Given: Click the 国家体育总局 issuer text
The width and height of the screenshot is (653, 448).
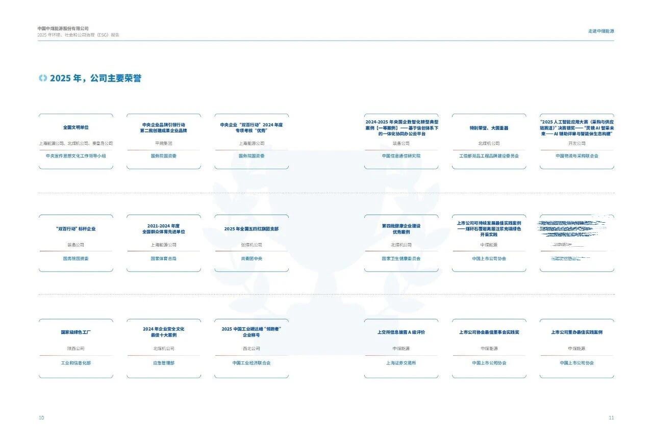Looking at the screenshot, I should click(x=164, y=259).
